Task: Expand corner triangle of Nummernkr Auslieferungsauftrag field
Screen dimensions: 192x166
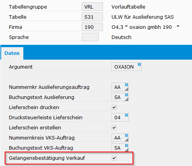Action: (127, 89)
